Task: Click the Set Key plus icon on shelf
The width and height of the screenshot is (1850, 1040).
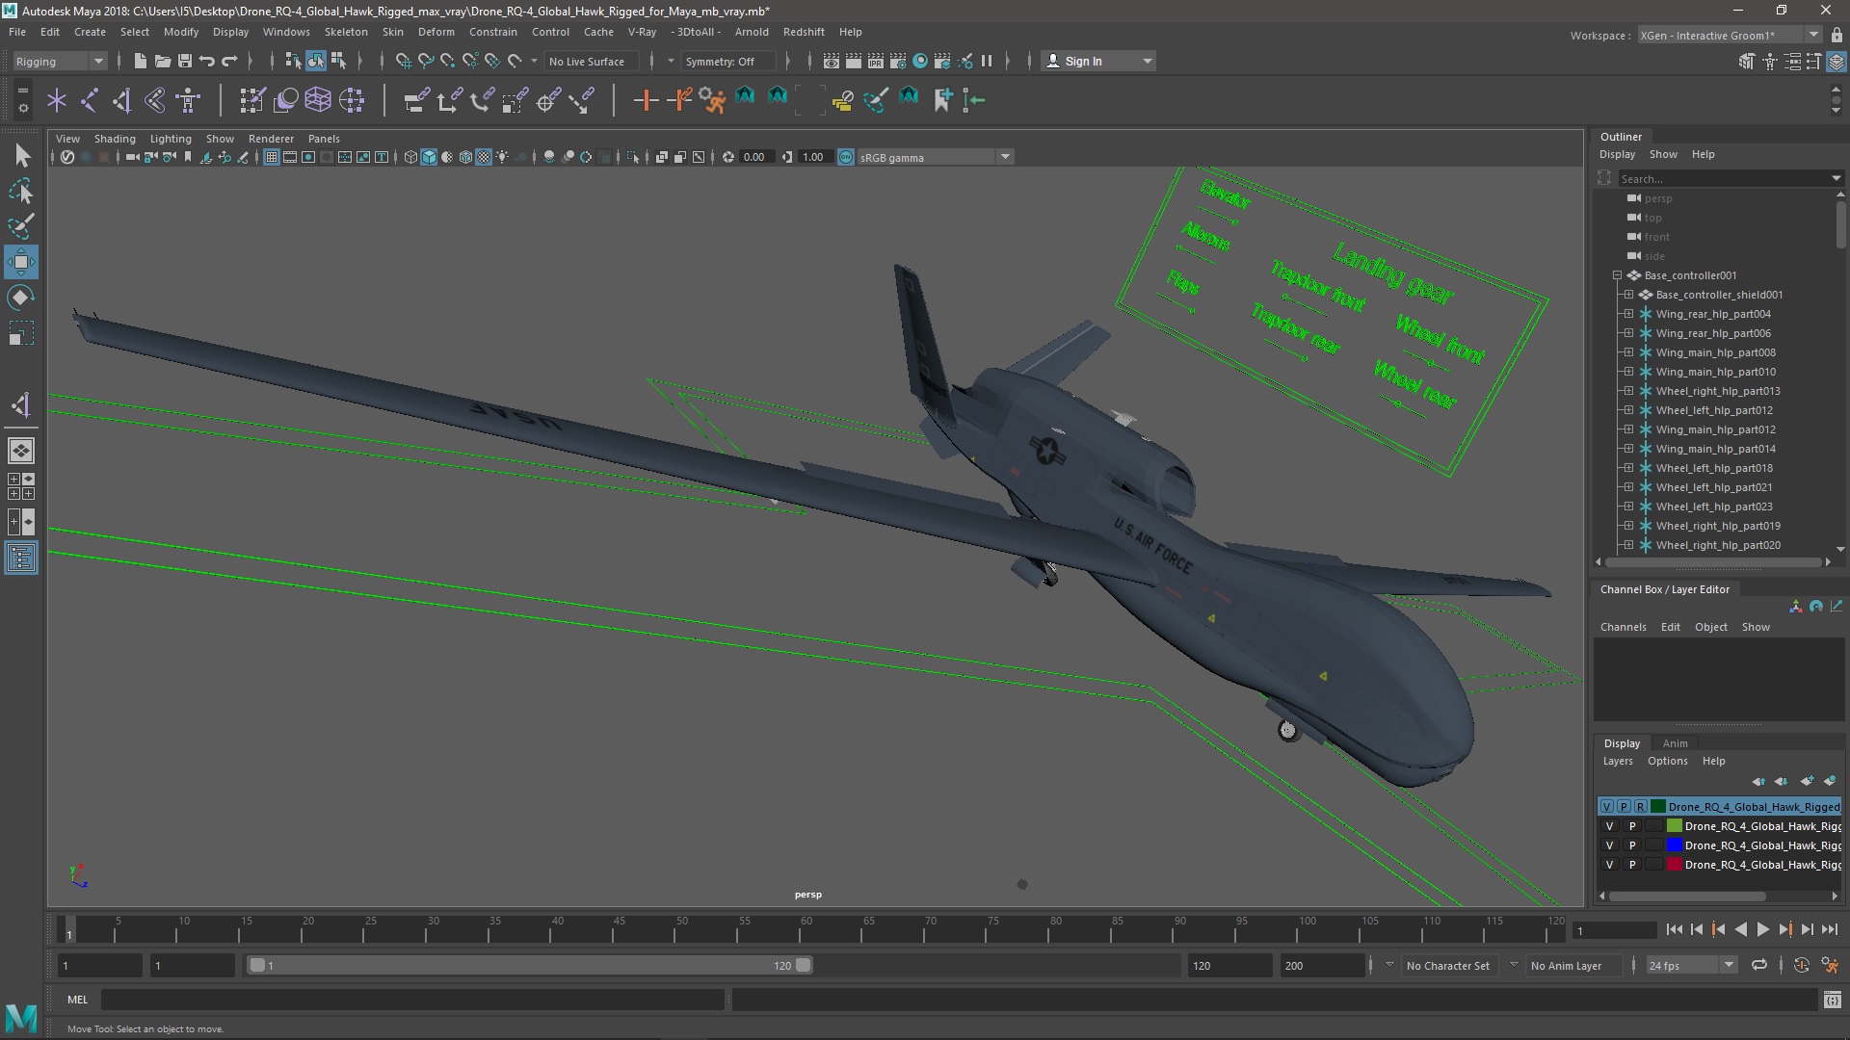Action: tap(646, 100)
